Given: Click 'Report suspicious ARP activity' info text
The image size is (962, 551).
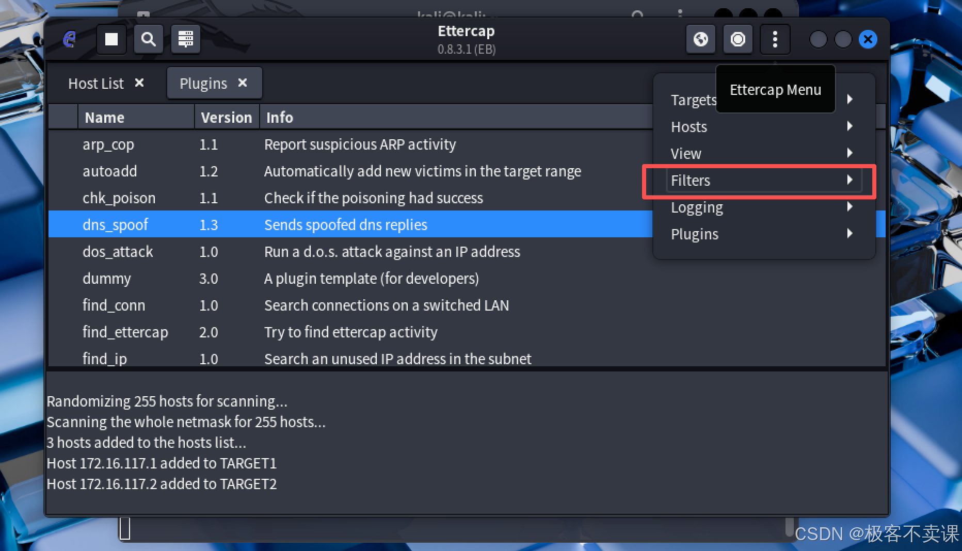Looking at the screenshot, I should point(360,144).
